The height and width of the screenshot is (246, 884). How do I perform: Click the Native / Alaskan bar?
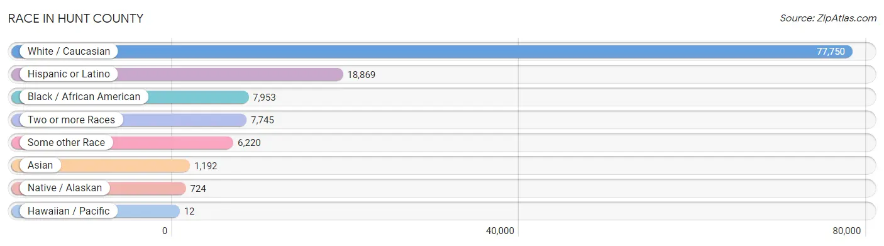[99, 188]
